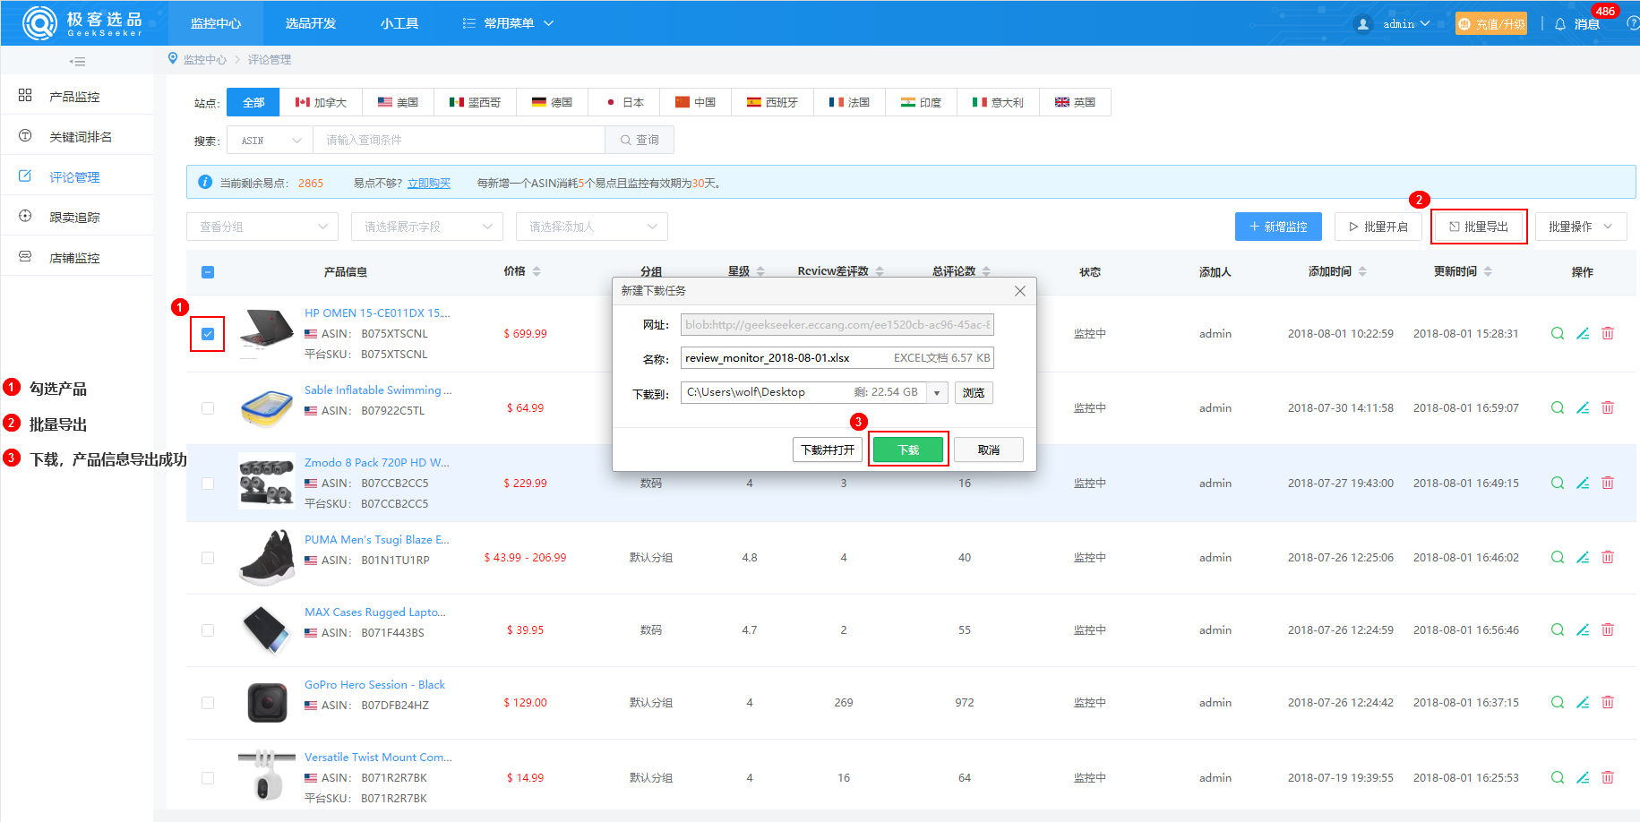1640x822 pixels.
Task: Click the 充值/升级 button
Action: coord(1491,24)
